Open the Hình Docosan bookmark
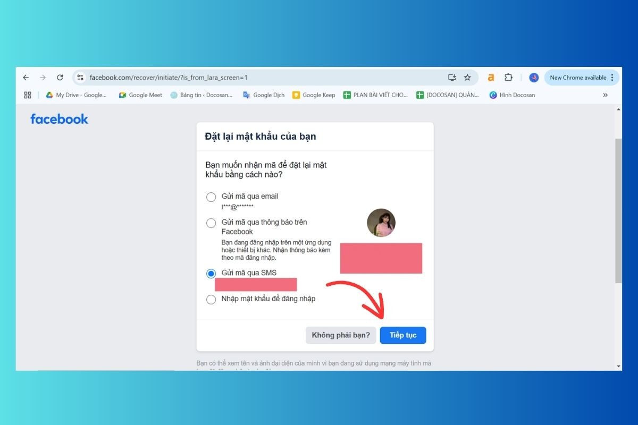The image size is (638, 425). [512, 95]
